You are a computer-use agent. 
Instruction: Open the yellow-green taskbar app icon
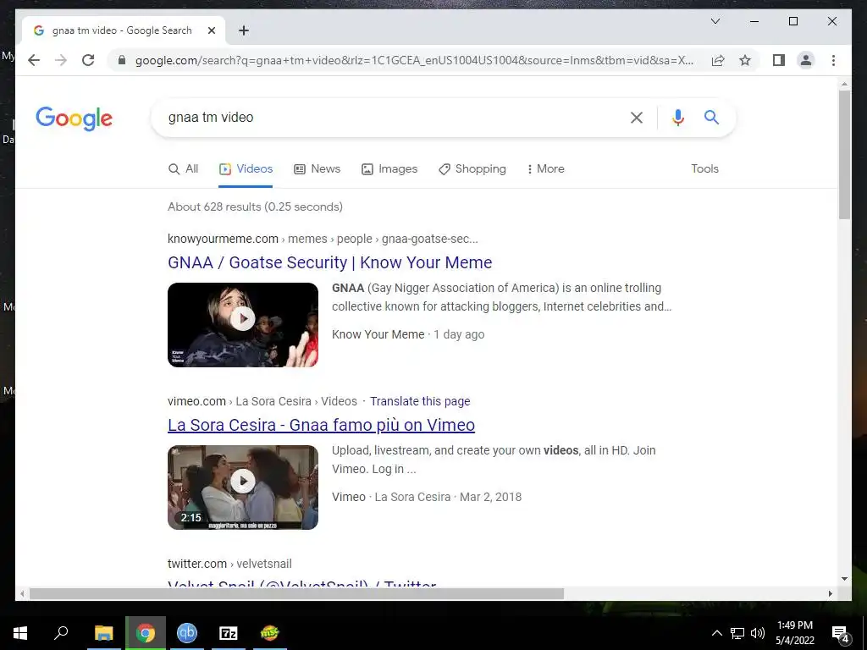[269, 633]
